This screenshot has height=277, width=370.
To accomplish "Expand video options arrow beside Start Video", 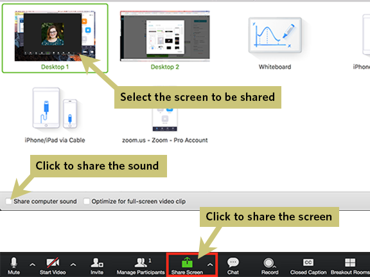I will point(73,265).
